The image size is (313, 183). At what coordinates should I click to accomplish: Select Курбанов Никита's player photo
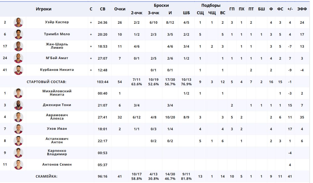coord(18,70)
